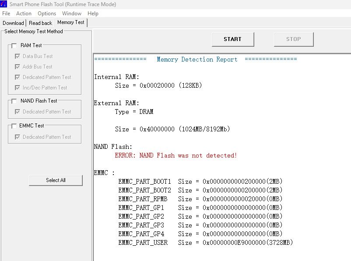Toggle NAND Flash Dedicated Pattern Test checkbox
Screen dimensions: 351x261
point(18,112)
